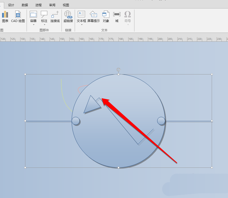The height and width of the screenshot is (198, 228).
Task: Open the 文本框 dropdown menu
Action: 81,24
